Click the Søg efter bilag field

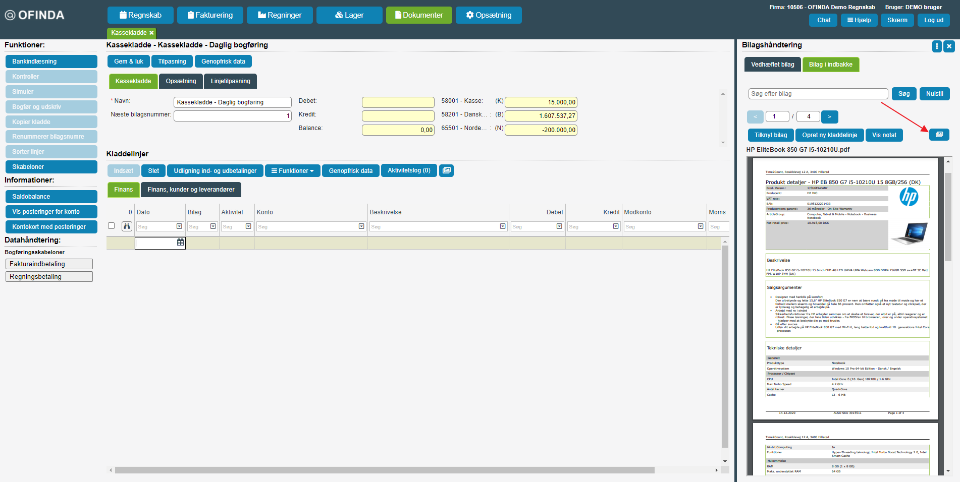(x=818, y=94)
